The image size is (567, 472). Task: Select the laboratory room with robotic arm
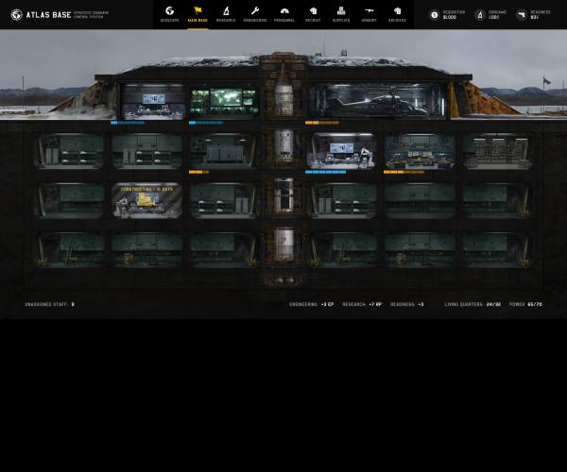click(x=342, y=151)
